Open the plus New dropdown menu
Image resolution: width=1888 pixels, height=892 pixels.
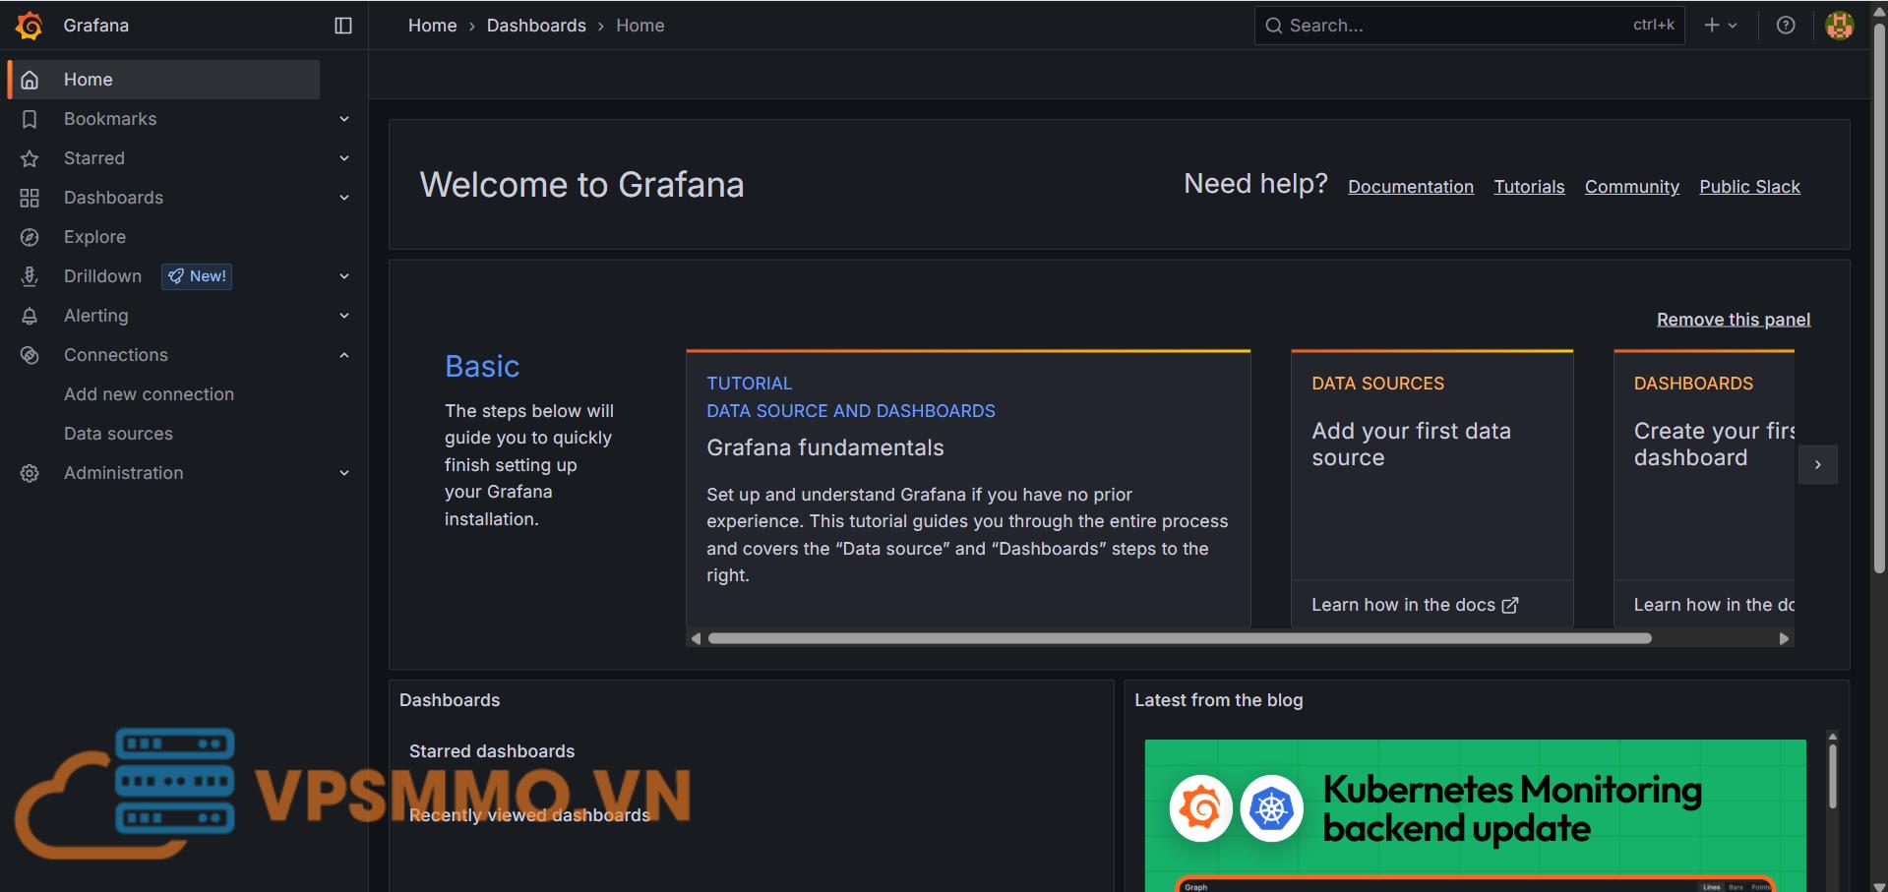1720,26
